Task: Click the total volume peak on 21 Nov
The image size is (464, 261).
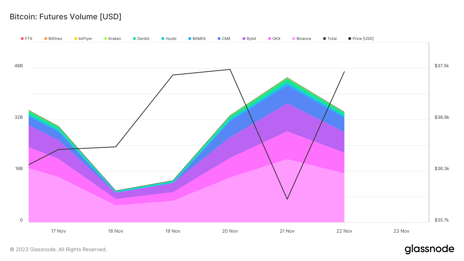Action: coord(287,78)
